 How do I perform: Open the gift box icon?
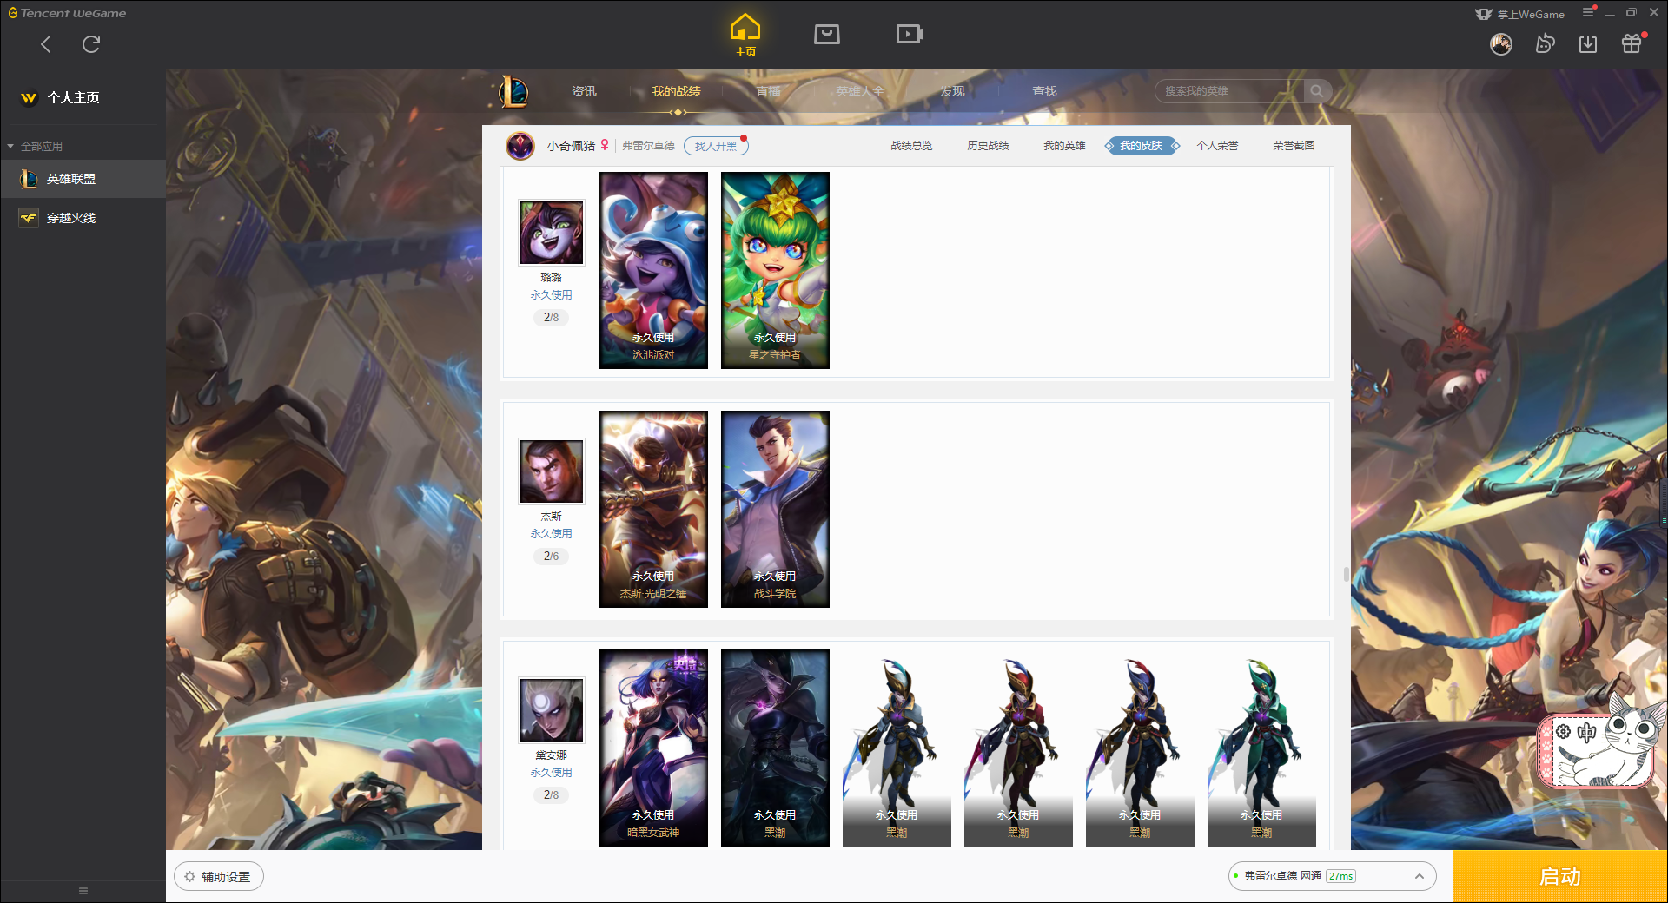pyautogui.click(x=1632, y=44)
